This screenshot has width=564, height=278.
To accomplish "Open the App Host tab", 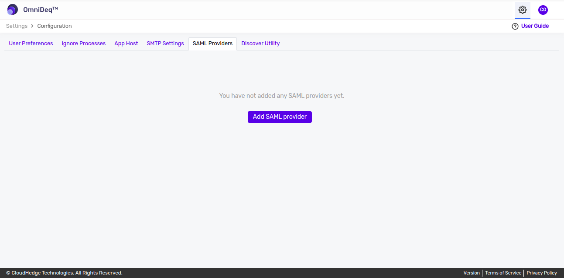I will click(126, 44).
